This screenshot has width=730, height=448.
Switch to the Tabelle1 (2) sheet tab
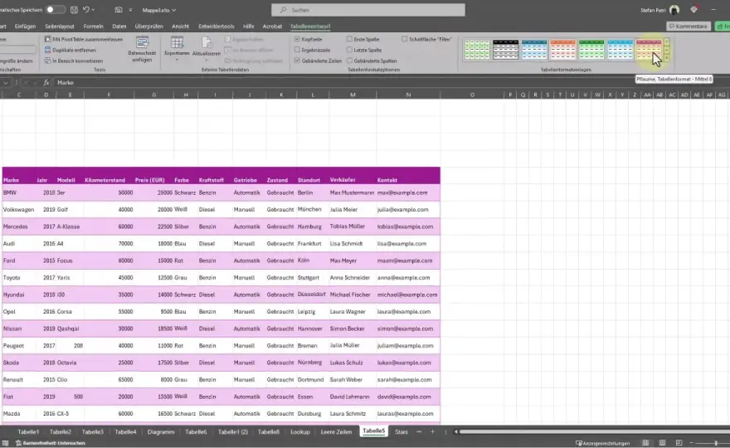(232, 431)
